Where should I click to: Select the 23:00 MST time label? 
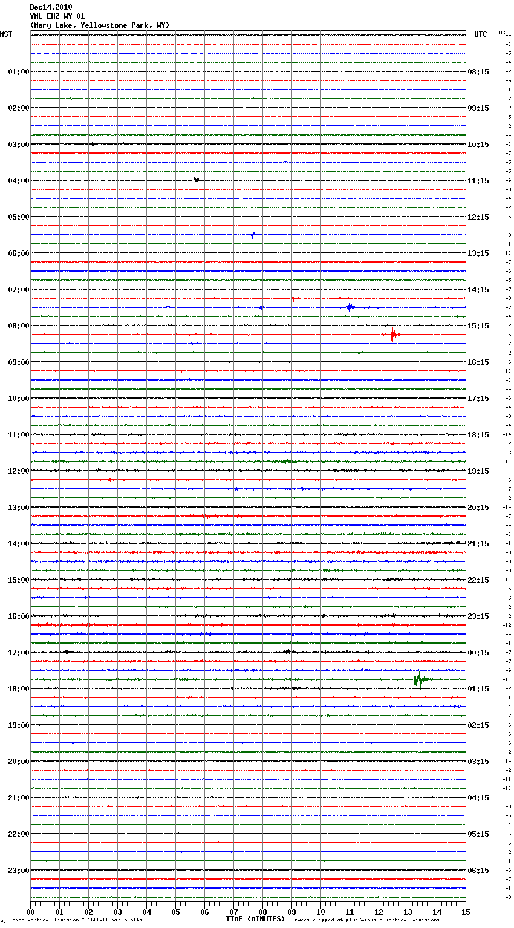[18, 871]
